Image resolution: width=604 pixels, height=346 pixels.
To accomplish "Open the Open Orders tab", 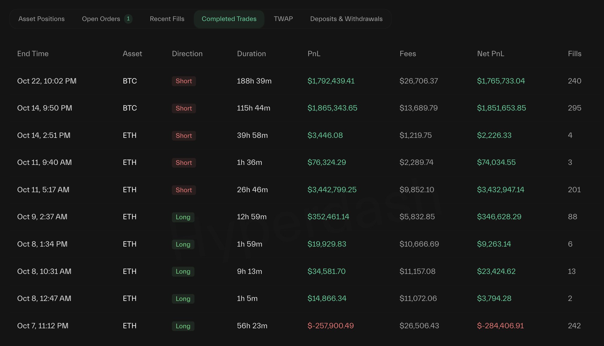I will click(101, 19).
